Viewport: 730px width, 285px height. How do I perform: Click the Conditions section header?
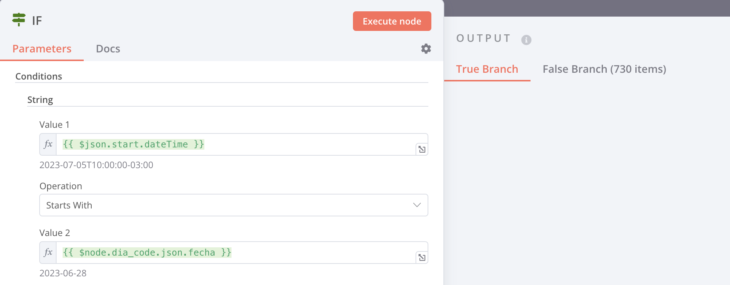(x=39, y=77)
